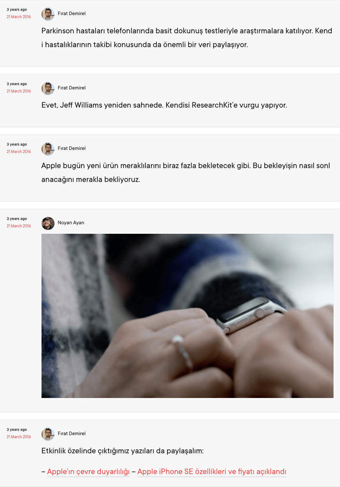Click author name above the Jeff Williams post
This screenshot has height=487, width=340.
[x=71, y=88]
